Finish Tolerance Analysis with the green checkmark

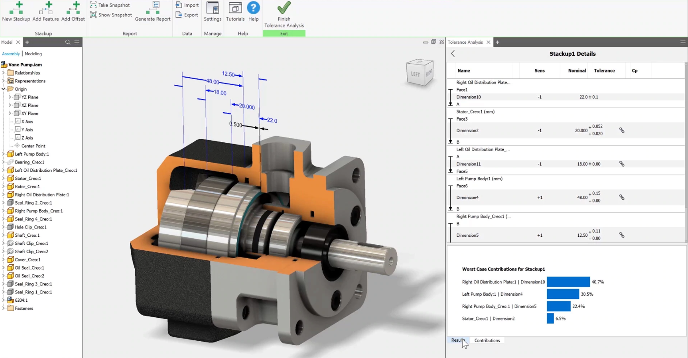tap(284, 15)
